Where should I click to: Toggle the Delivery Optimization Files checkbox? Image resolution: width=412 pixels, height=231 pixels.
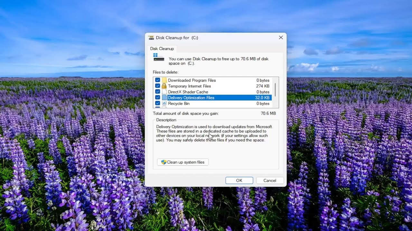click(x=157, y=98)
